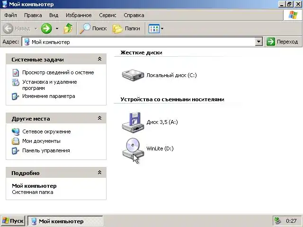303x227 pixels.
Task: Click the Папки toolbar label
Action: click(133, 28)
